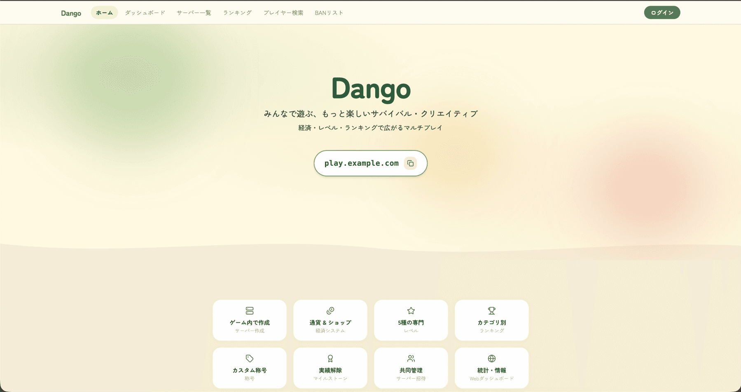Screen dimensions: 741x392
Task: Copy server address play.example.com icon
Action: (x=410, y=163)
